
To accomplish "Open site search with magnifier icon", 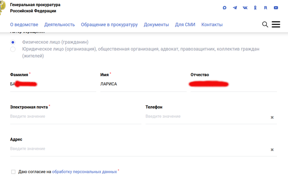I will [265, 25].
